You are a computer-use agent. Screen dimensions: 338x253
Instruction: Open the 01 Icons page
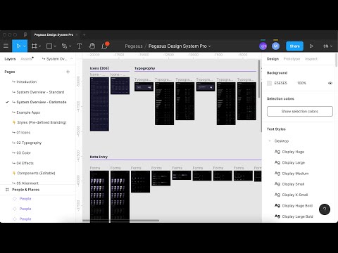click(x=23, y=133)
